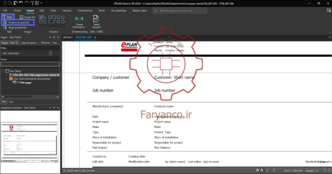Viewport: 332px width, 174px height.
Task: Pick the Line graphic tool
Action: click(x=41, y=17)
